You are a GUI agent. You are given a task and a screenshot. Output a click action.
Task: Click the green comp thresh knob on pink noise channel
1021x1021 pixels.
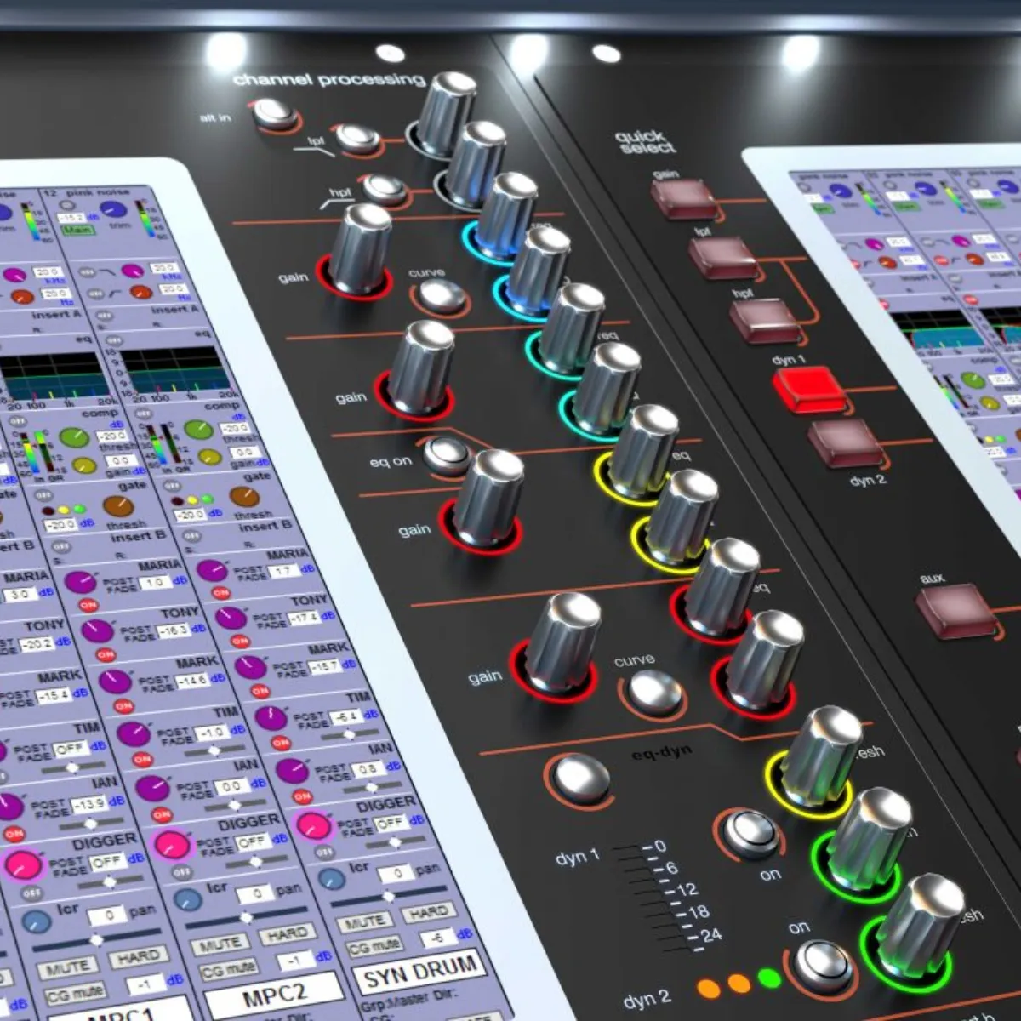coord(198,429)
